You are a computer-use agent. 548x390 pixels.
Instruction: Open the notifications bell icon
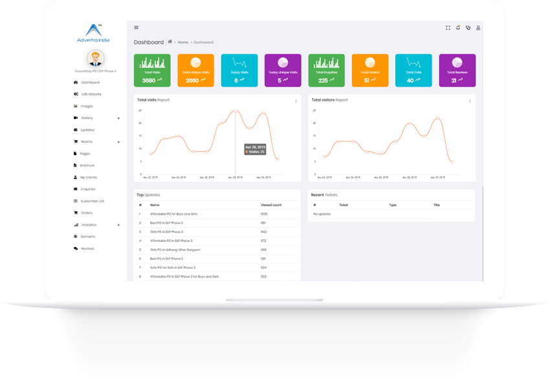[458, 28]
